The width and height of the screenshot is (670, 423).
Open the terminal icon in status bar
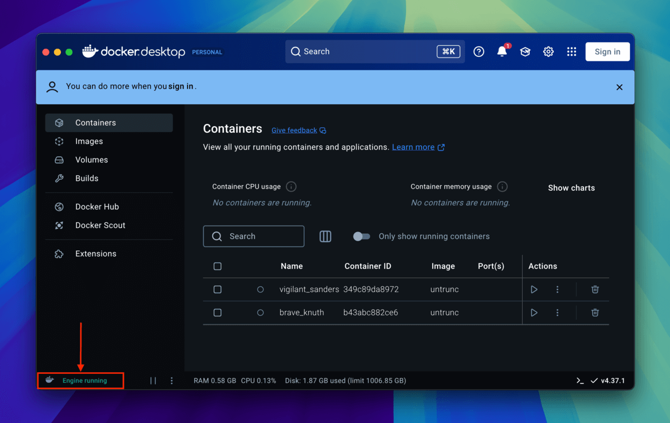click(x=580, y=381)
